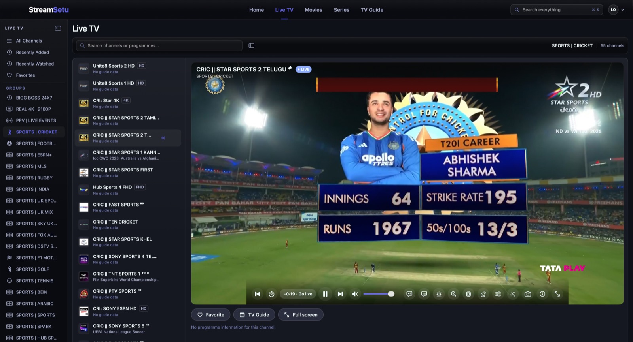Mute the player volume
The height and width of the screenshot is (342, 633).
[355, 294]
